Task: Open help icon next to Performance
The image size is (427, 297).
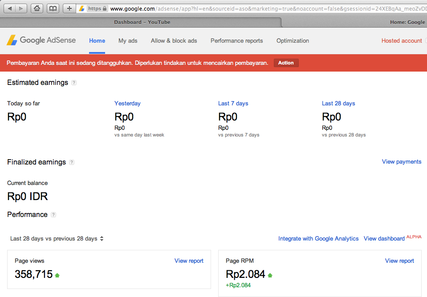Action: [x=53, y=215]
